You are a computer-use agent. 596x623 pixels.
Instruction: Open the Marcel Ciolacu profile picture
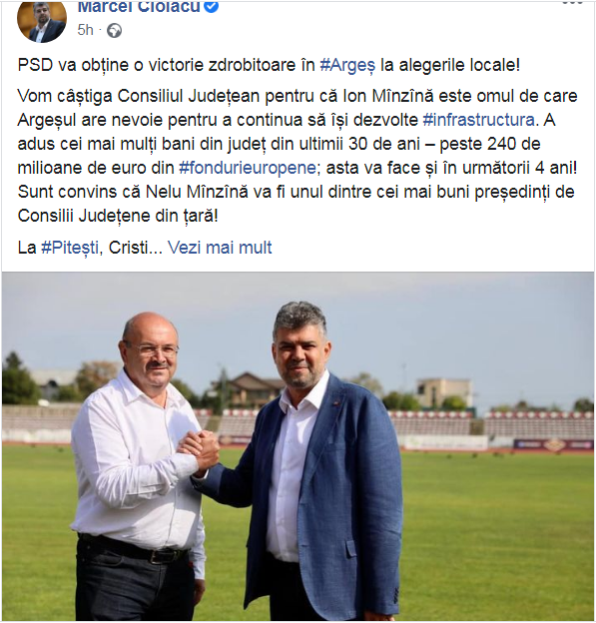(42, 21)
